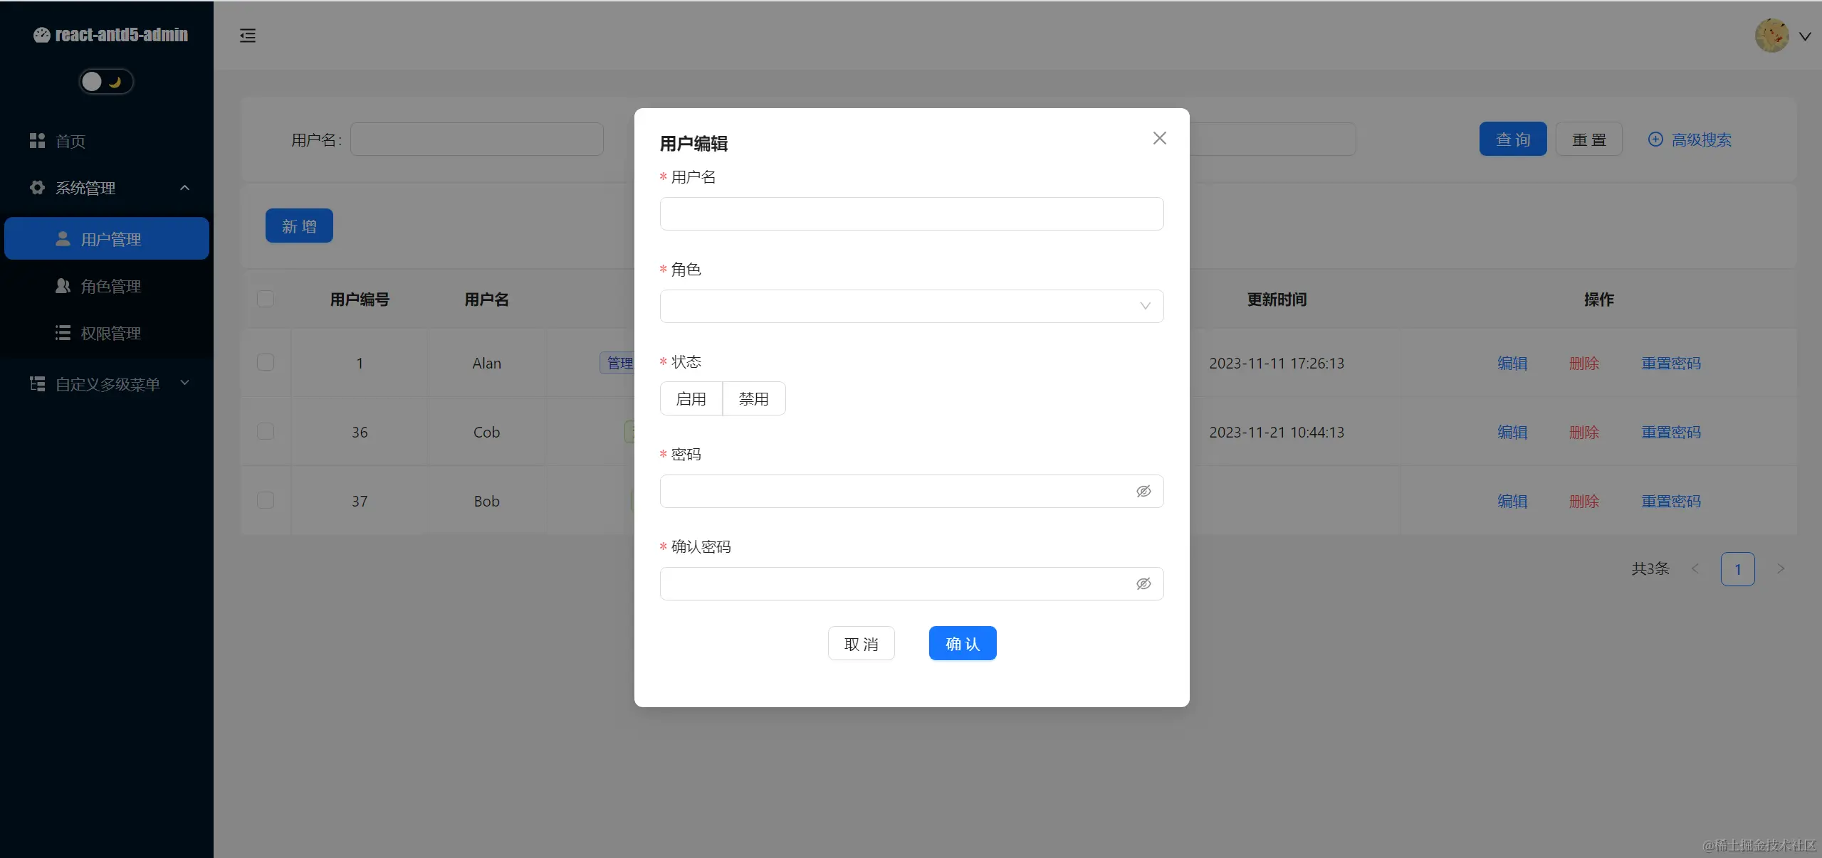Click the Bob username cell
This screenshot has height=858, width=1822.
tap(486, 501)
